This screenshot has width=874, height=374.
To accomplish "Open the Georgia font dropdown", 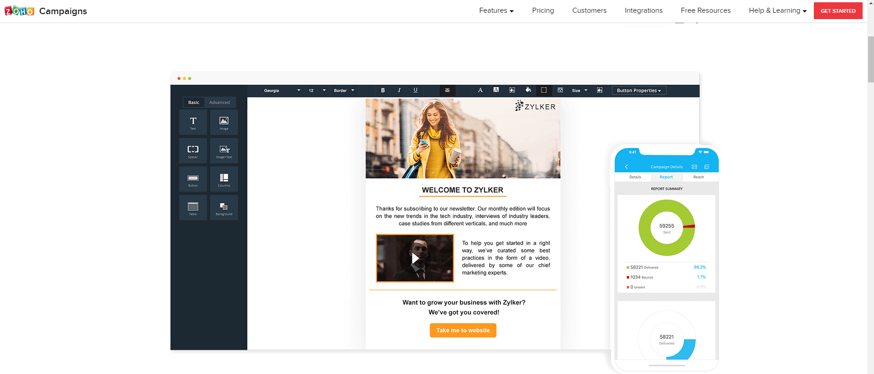I will [282, 91].
